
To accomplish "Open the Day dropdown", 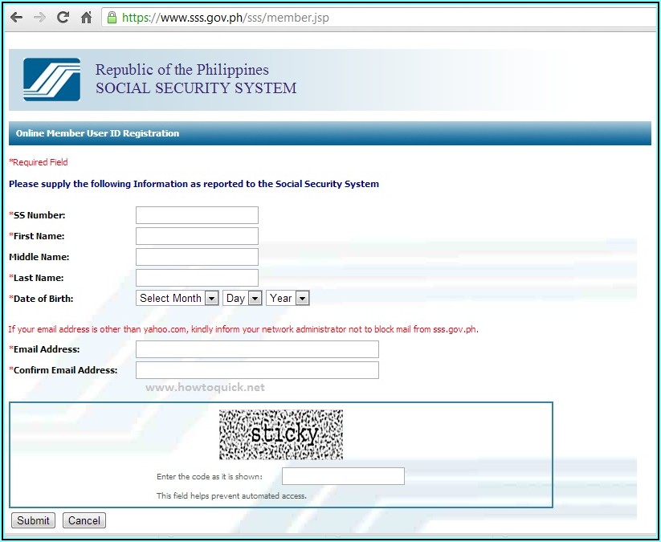I will pyautogui.click(x=243, y=298).
